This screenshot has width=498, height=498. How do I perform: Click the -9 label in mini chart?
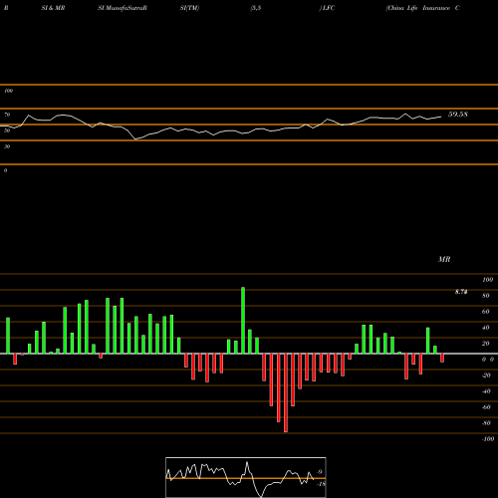(320, 472)
